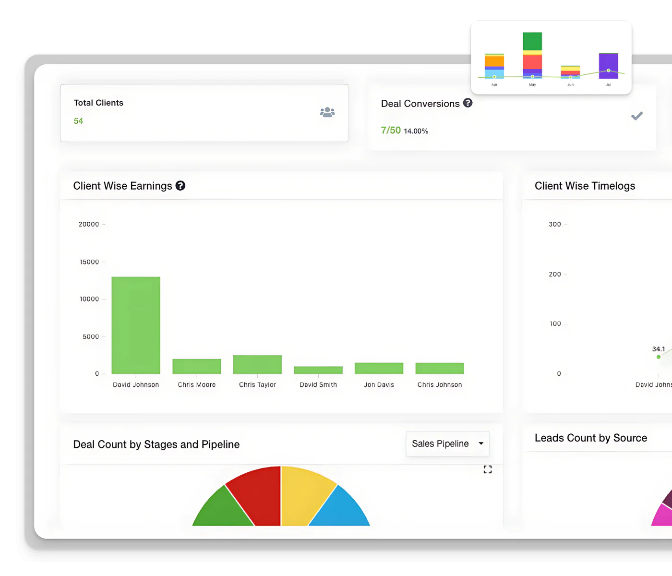Click the Deal Conversions help icon
This screenshot has height=576, width=672.
(468, 103)
